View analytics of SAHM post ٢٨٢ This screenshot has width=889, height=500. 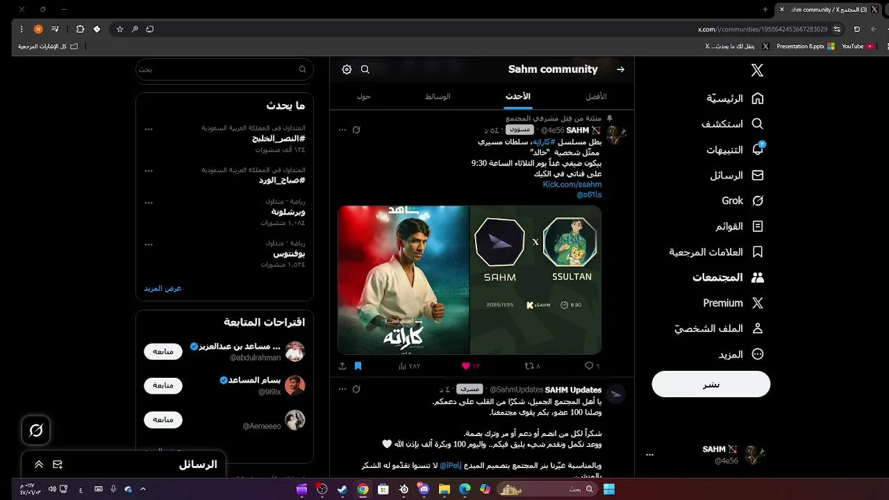tap(409, 366)
